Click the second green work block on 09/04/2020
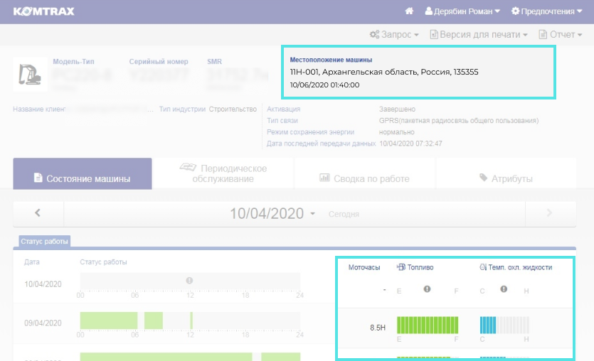The width and height of the screenshot is (594, 361). tap(154, 320)
